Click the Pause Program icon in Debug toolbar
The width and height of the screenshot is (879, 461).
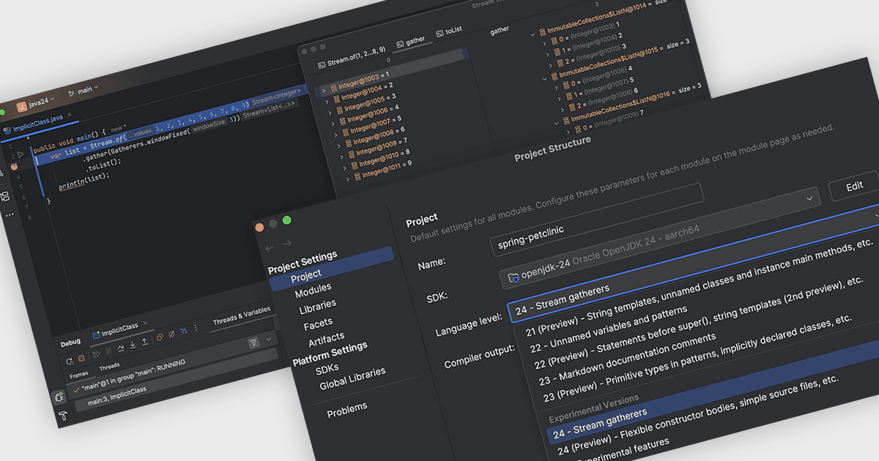click(108, 351)
